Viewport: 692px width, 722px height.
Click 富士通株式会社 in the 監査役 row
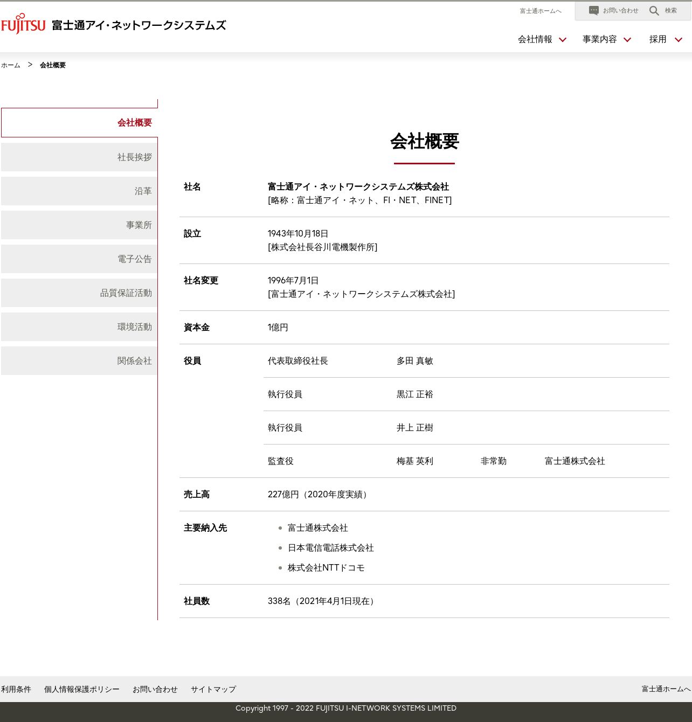pos(575,461)
